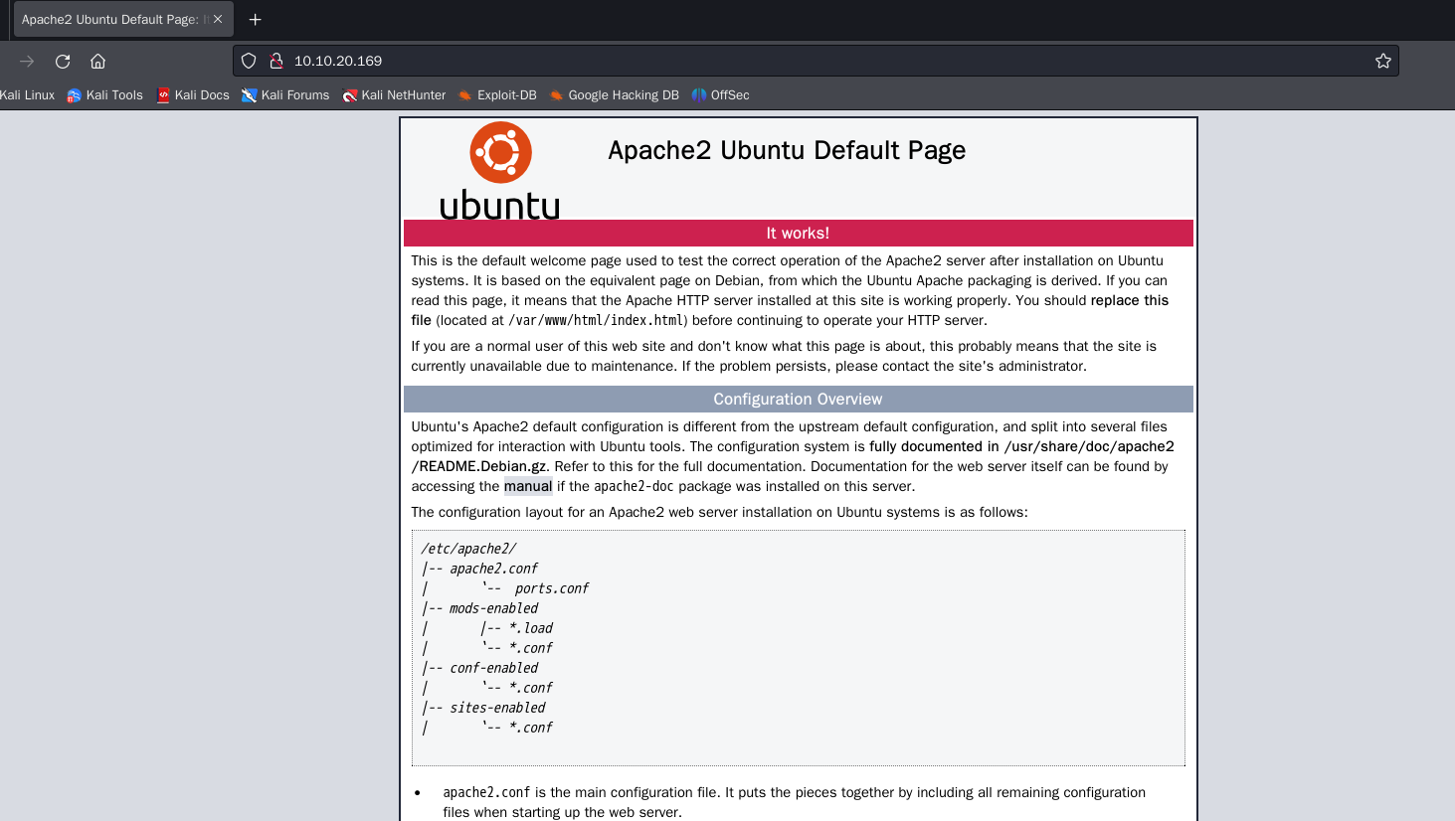Open the Kali Tools bookmark
The height and width of the screenshot is (821, 1455).
(x=105, y=95)
